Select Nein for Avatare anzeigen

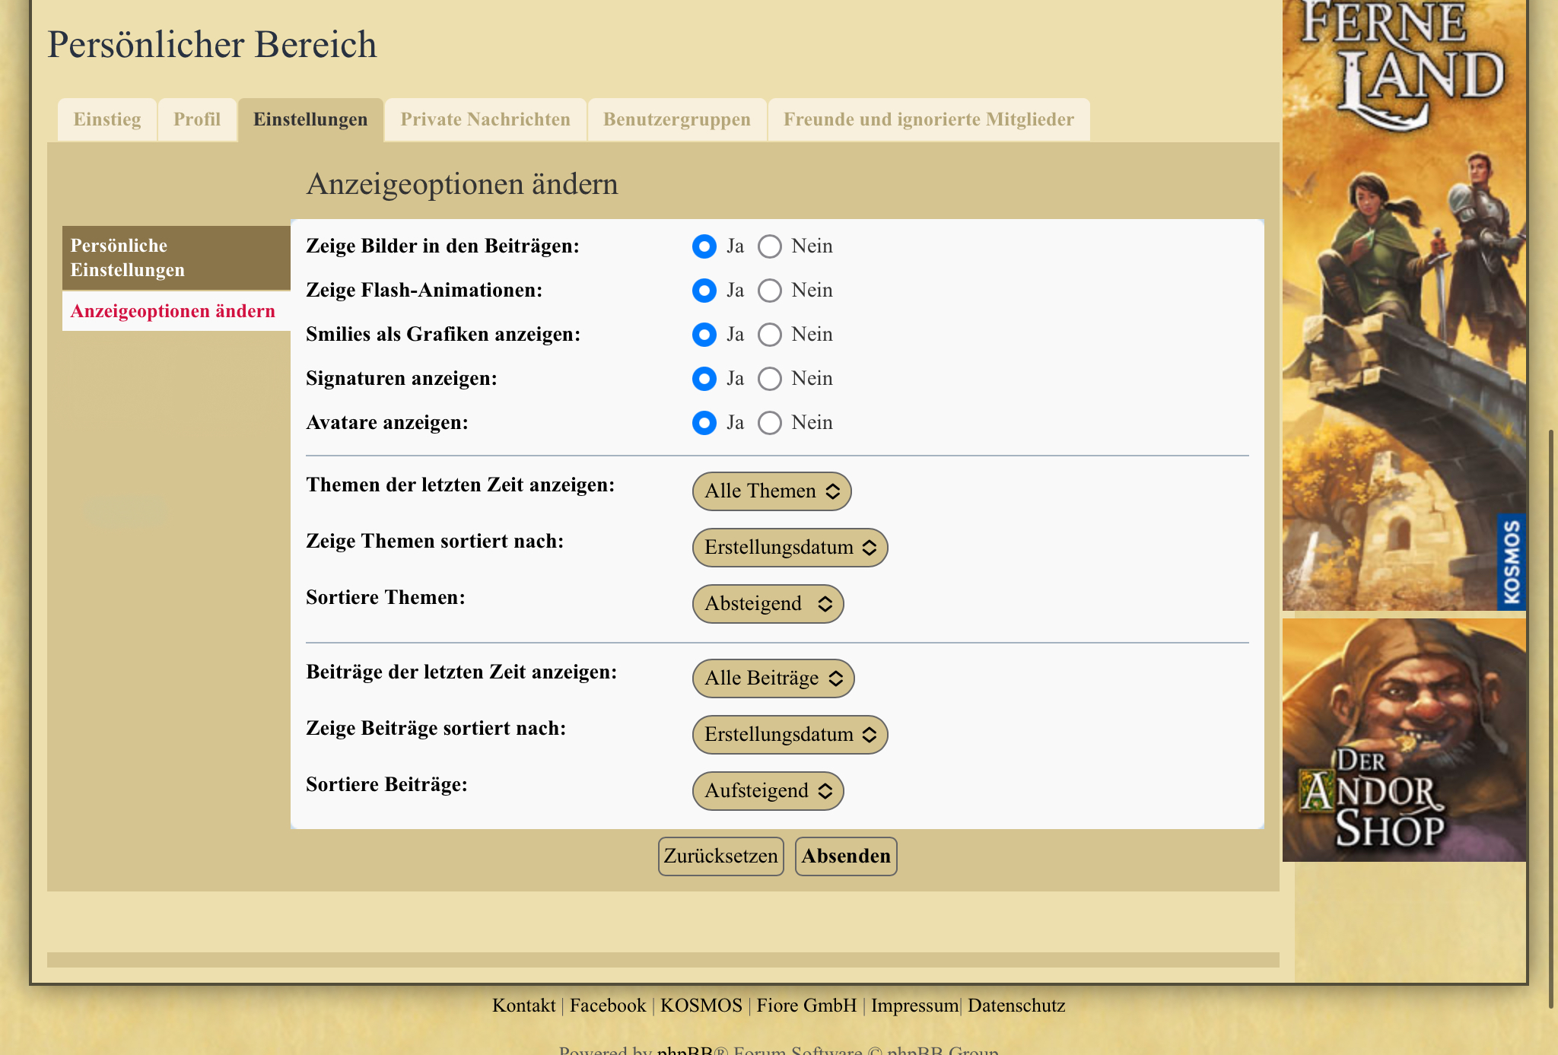tap(770, 423)
